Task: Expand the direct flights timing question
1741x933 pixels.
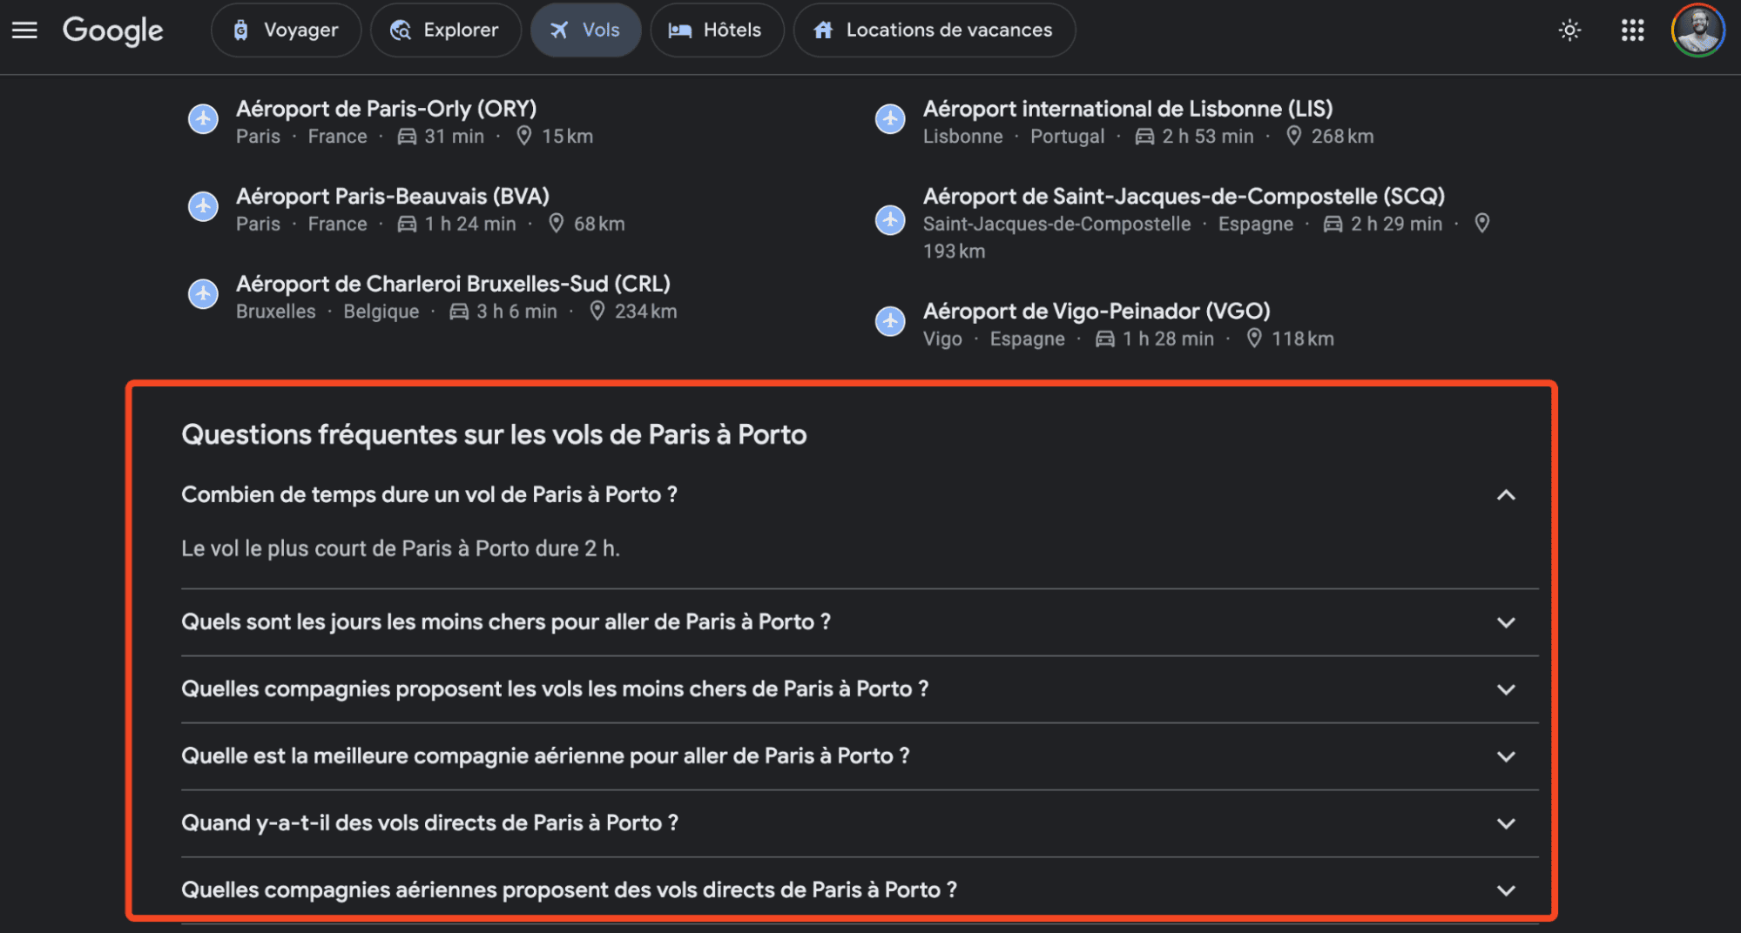Action: pyautogui.click(x=860, y=823)
